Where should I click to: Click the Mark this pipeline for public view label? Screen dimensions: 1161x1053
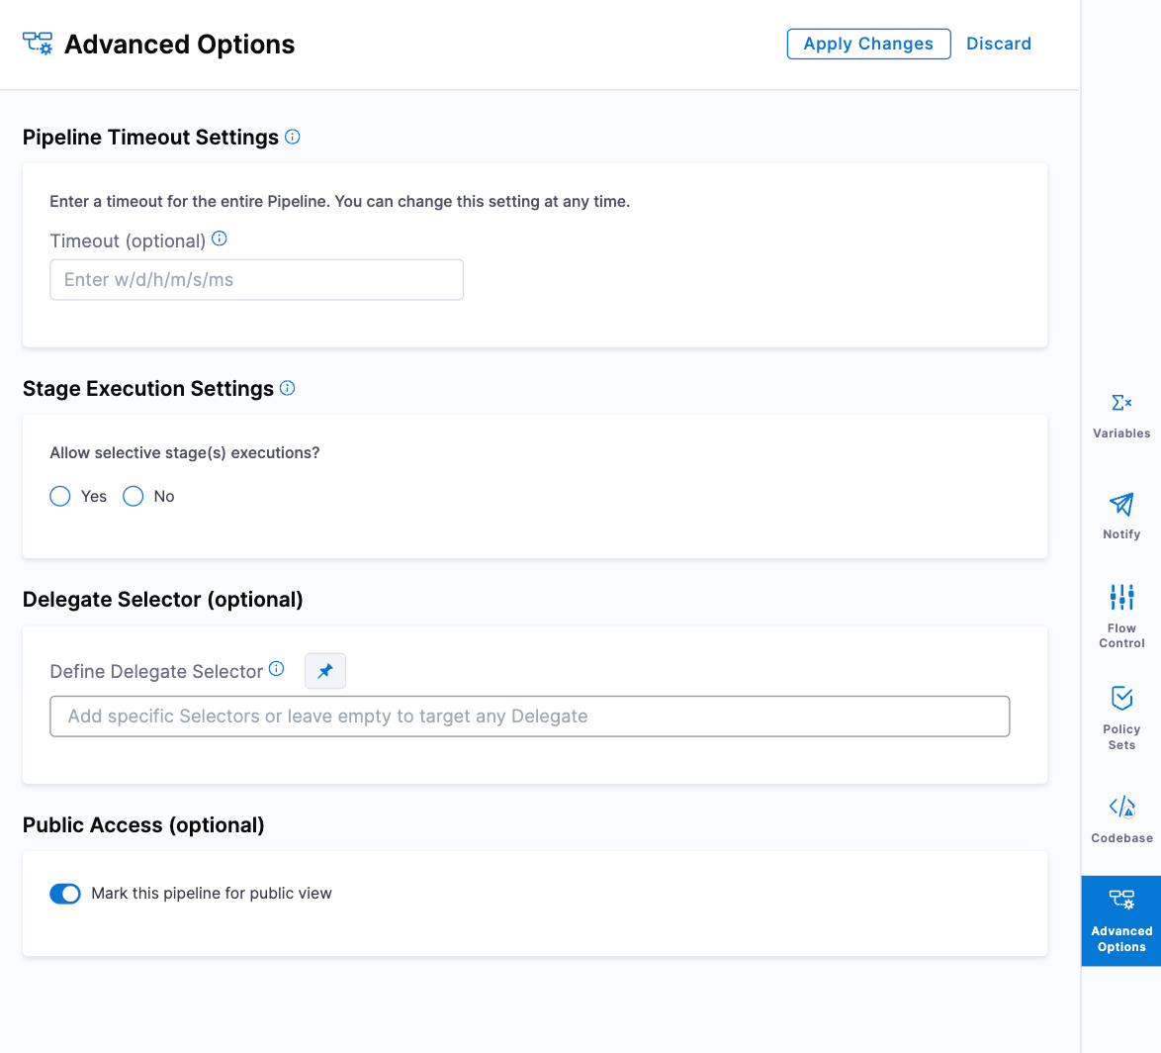[x=212, y=894]
